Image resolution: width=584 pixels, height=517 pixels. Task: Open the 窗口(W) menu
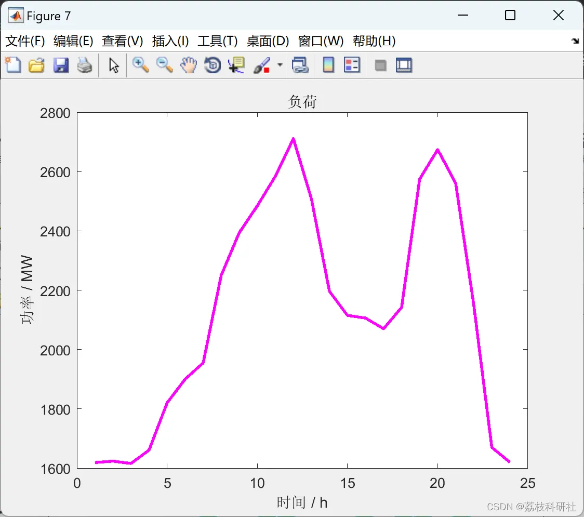pyautogui.click(x=321, y=41)
